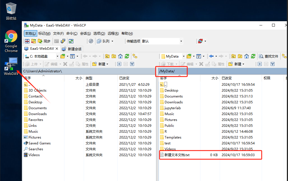Viewport: 288px width, 181px height.
Task: Open Preferences via the gear icon
Action: [x=91, y=41]
